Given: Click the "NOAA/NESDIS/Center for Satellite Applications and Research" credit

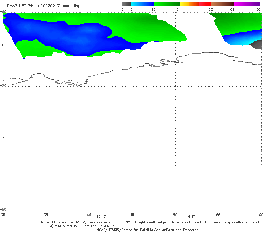Looking at the screenshot, I should coord(147,230).
